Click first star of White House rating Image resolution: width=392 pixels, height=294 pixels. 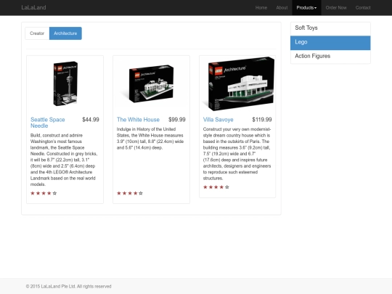(119, 193)
